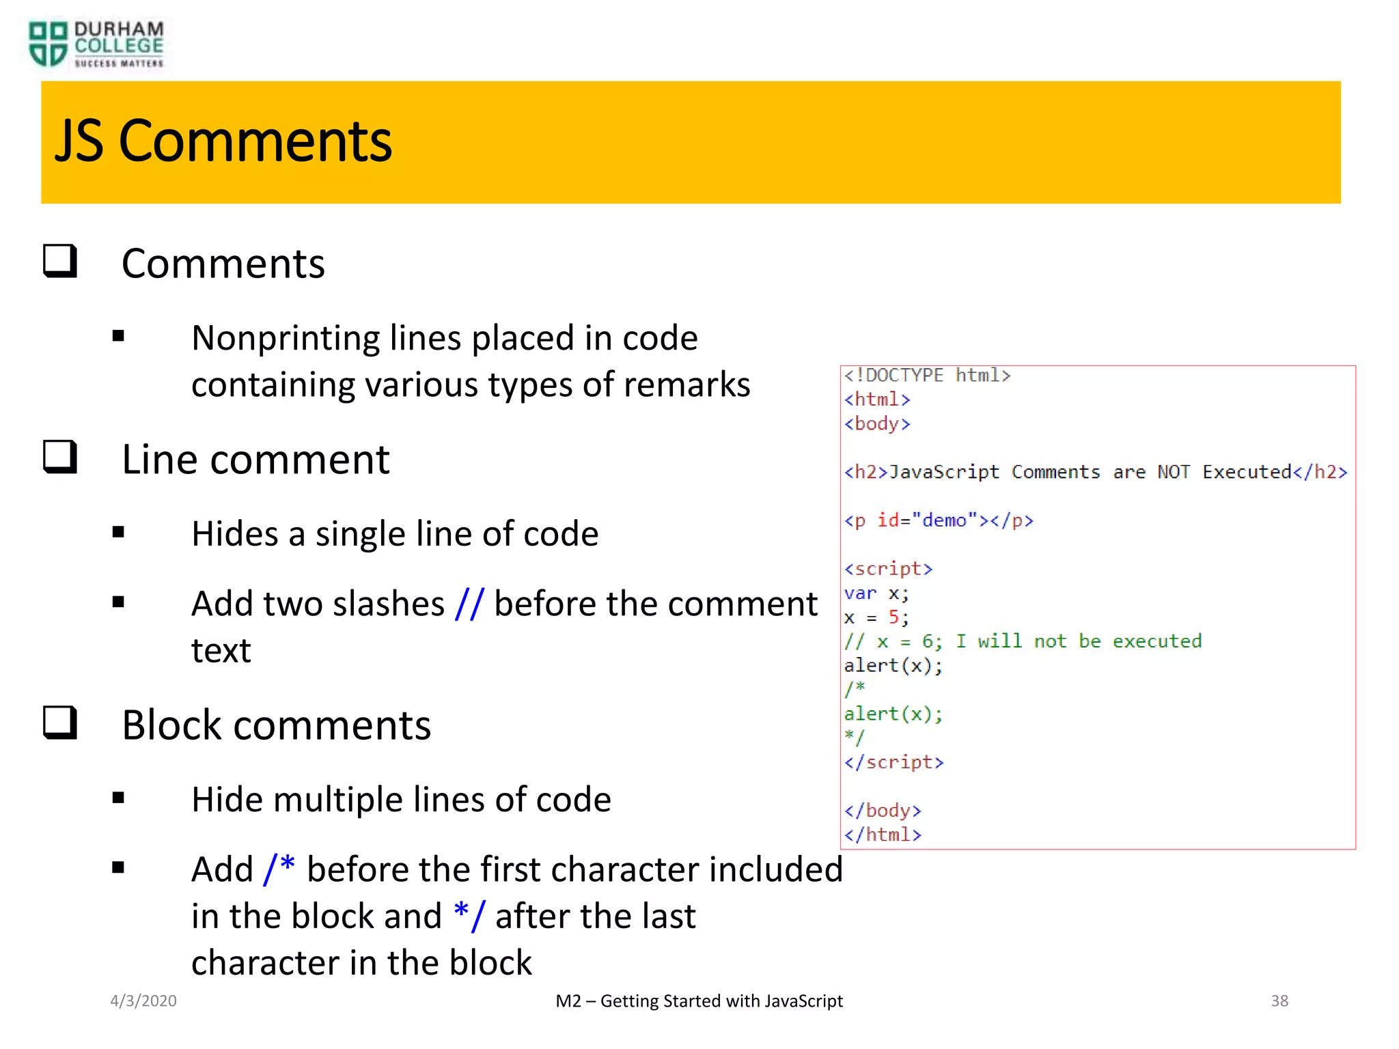The image size is (1399, 1049).
Task: Click the '// x = 6; I will not be executed' comment
Action: coord(1023,641)
